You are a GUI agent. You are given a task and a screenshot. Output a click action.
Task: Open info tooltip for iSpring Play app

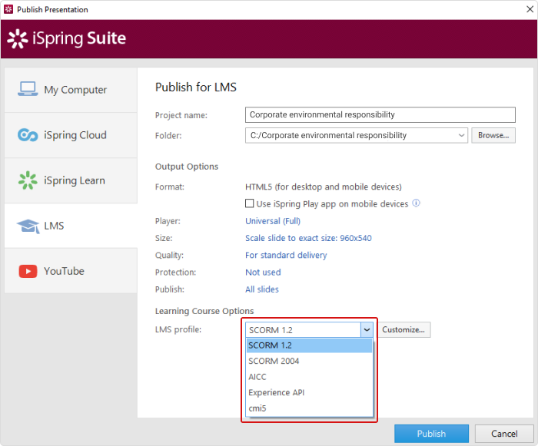pos(416,203)
